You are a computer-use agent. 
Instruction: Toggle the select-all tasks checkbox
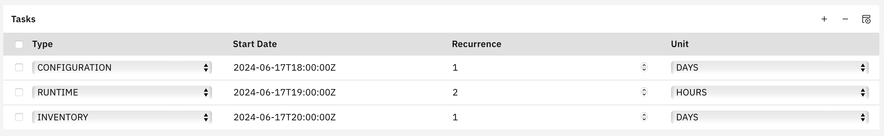pos(19,44)
